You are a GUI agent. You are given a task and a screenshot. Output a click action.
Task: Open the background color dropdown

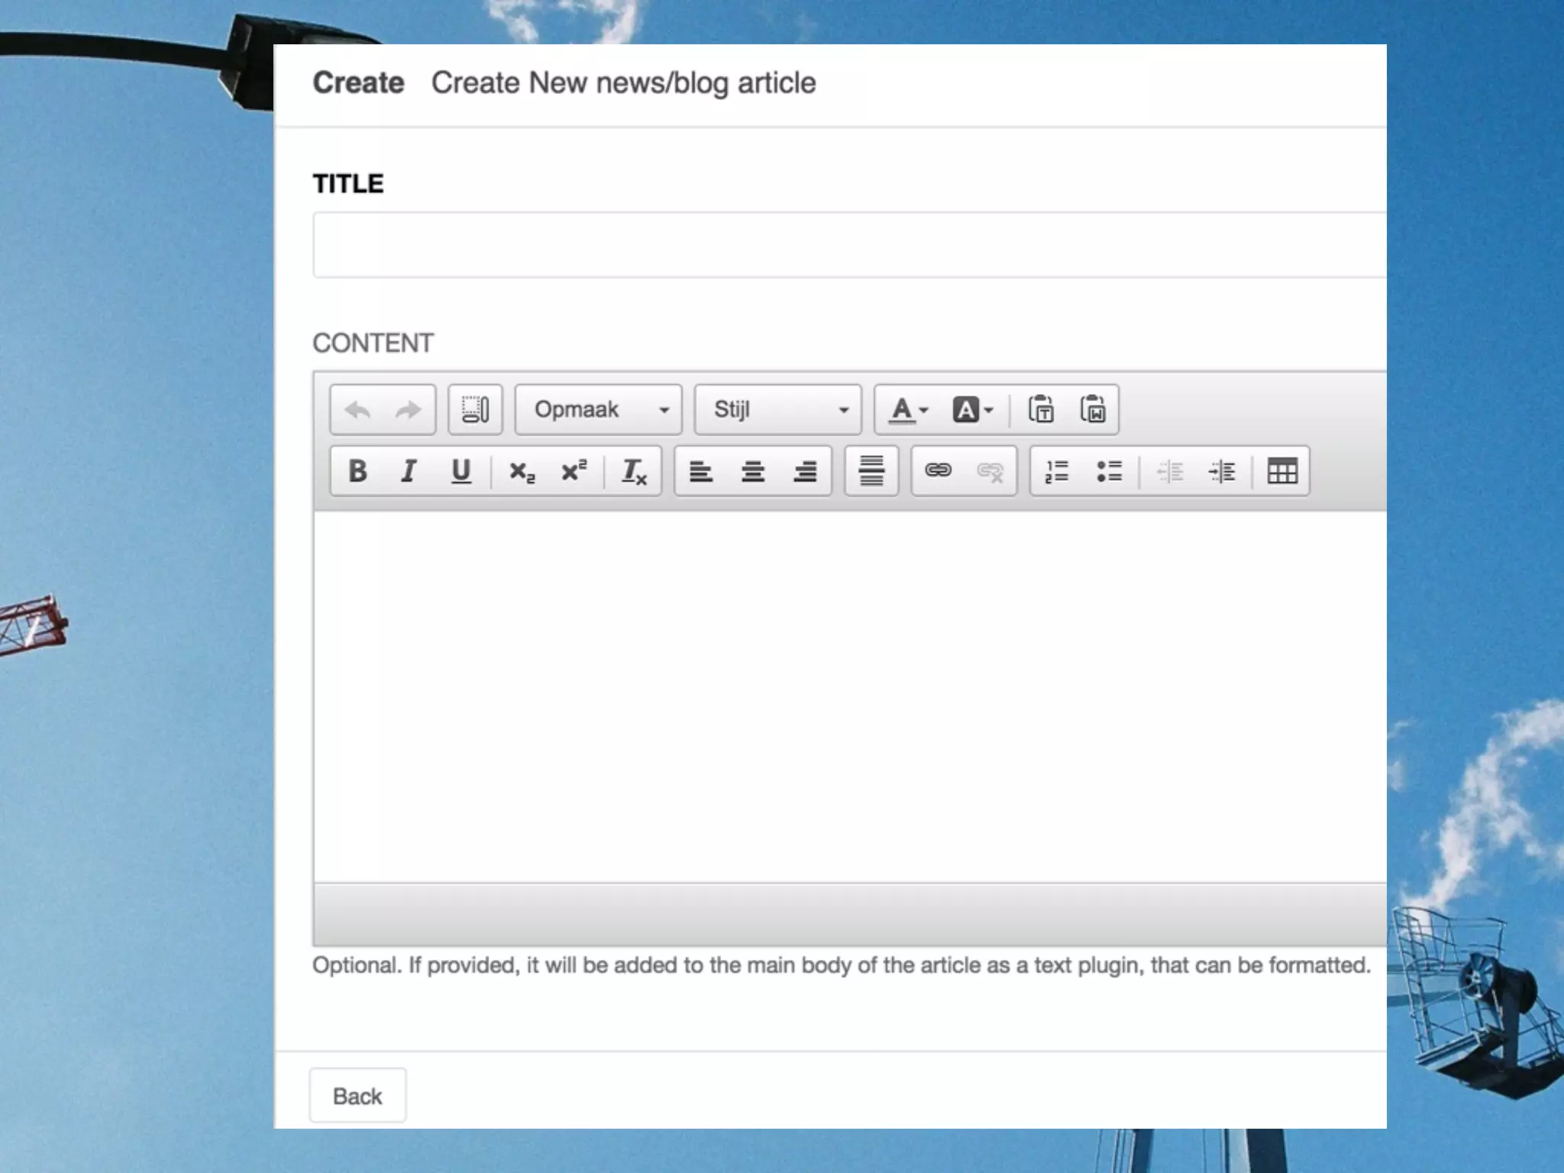pos(972,410)
